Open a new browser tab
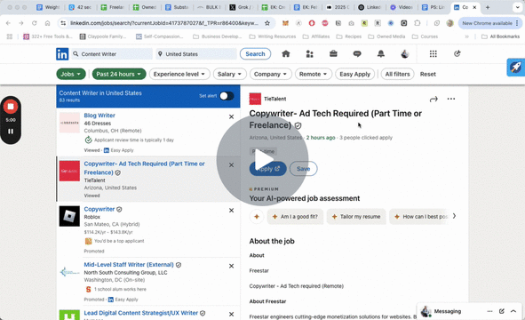 point(488,7)
